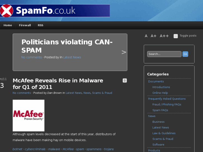
Task: Open No comments link in featured post
Action: [32, 57]
